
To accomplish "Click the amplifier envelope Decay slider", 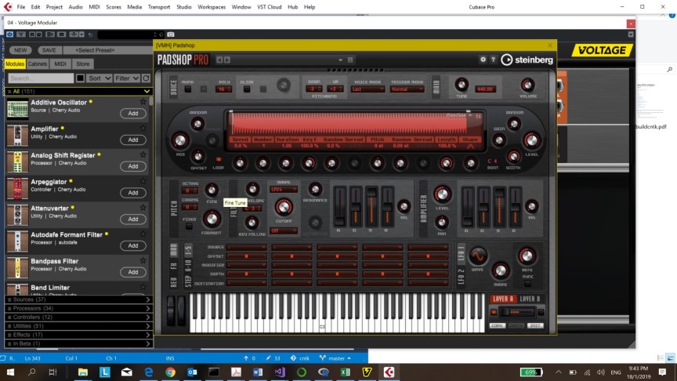I will pos(483,206).
